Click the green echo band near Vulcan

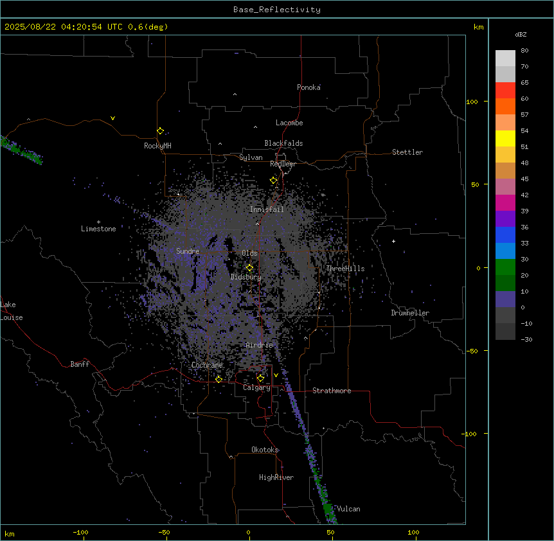pyautogui.click(x=329, y=510)
